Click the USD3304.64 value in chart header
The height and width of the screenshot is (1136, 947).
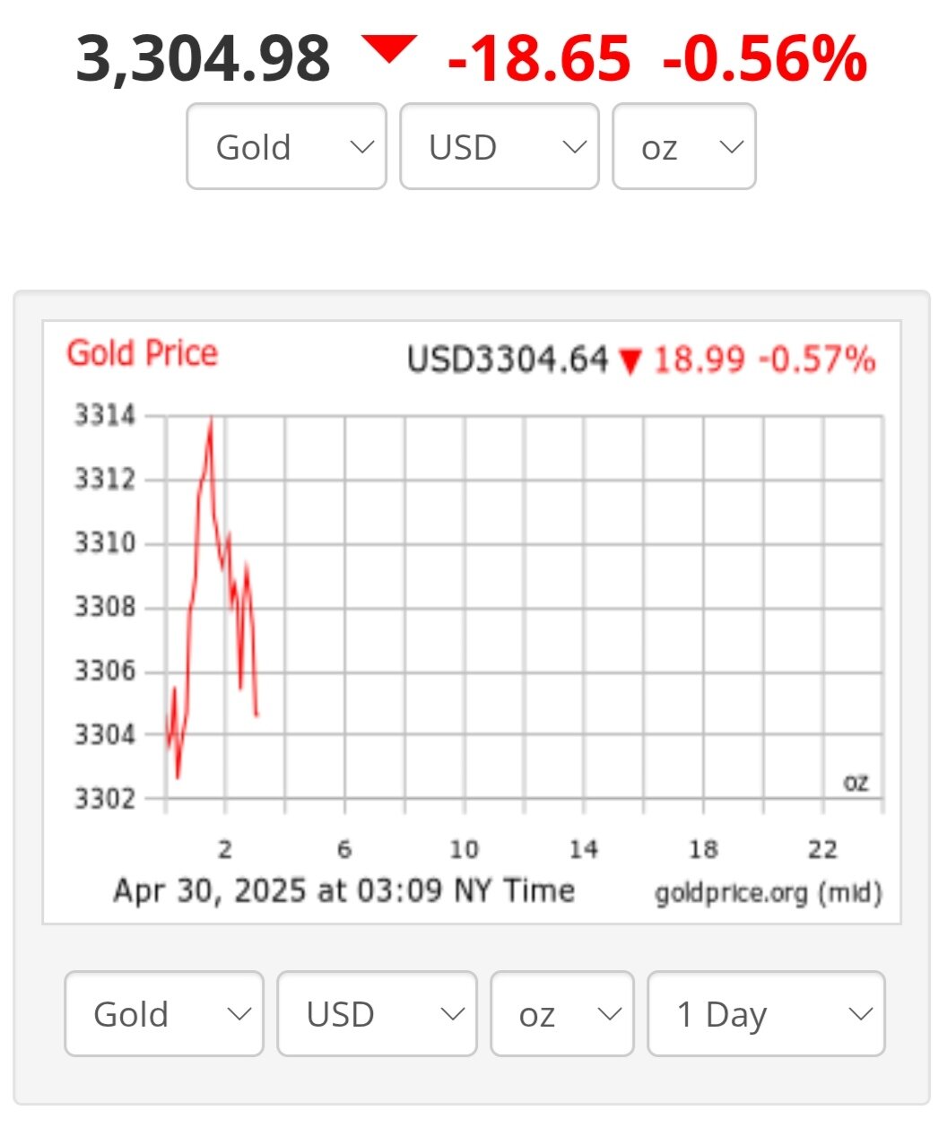[508, 360]
